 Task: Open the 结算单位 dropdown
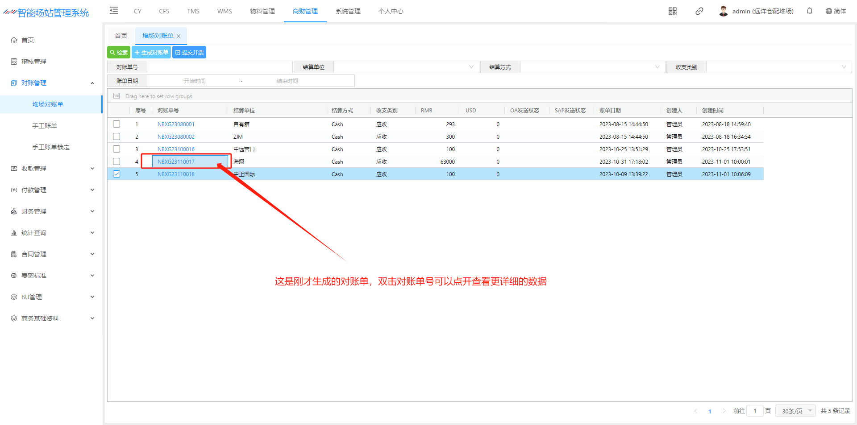pos(406,67)
